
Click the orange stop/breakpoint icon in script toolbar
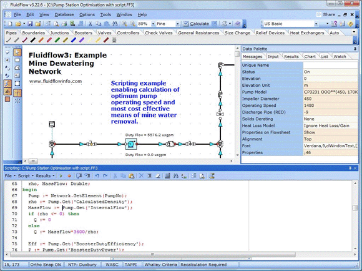coord(69,176)
